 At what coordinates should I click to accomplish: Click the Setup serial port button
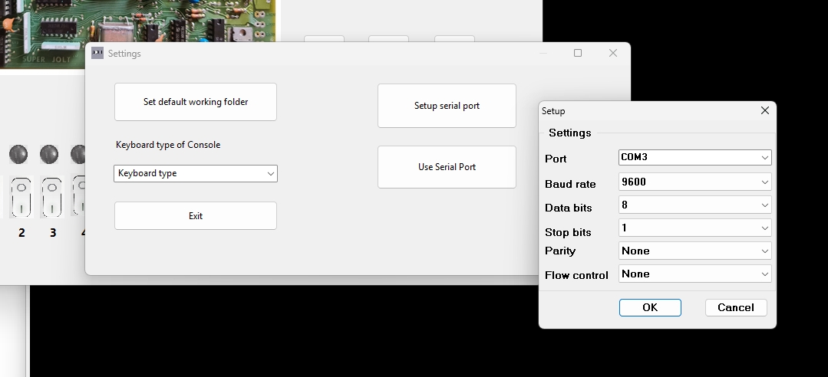[x=447, y=106]
